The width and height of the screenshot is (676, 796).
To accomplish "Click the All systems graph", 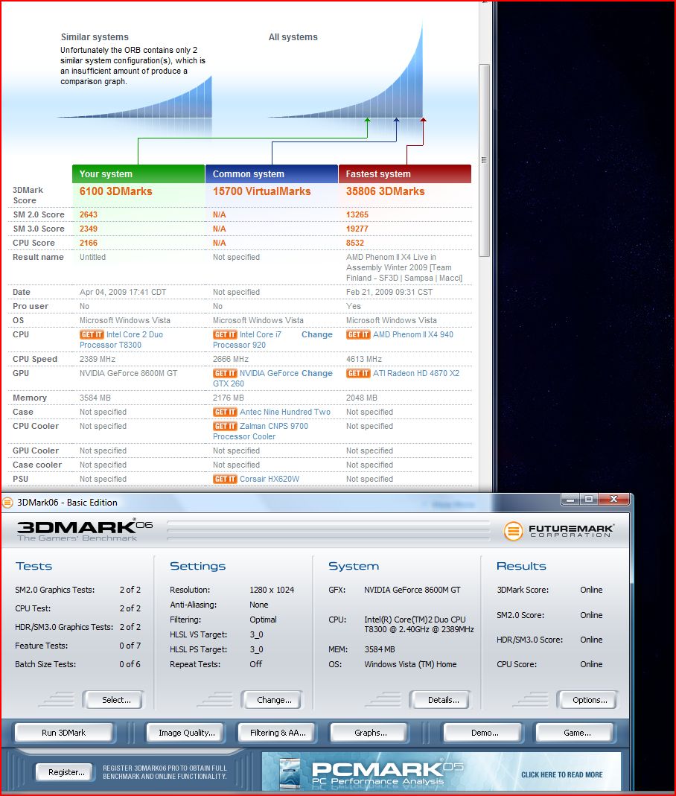I will pos(346,71).
